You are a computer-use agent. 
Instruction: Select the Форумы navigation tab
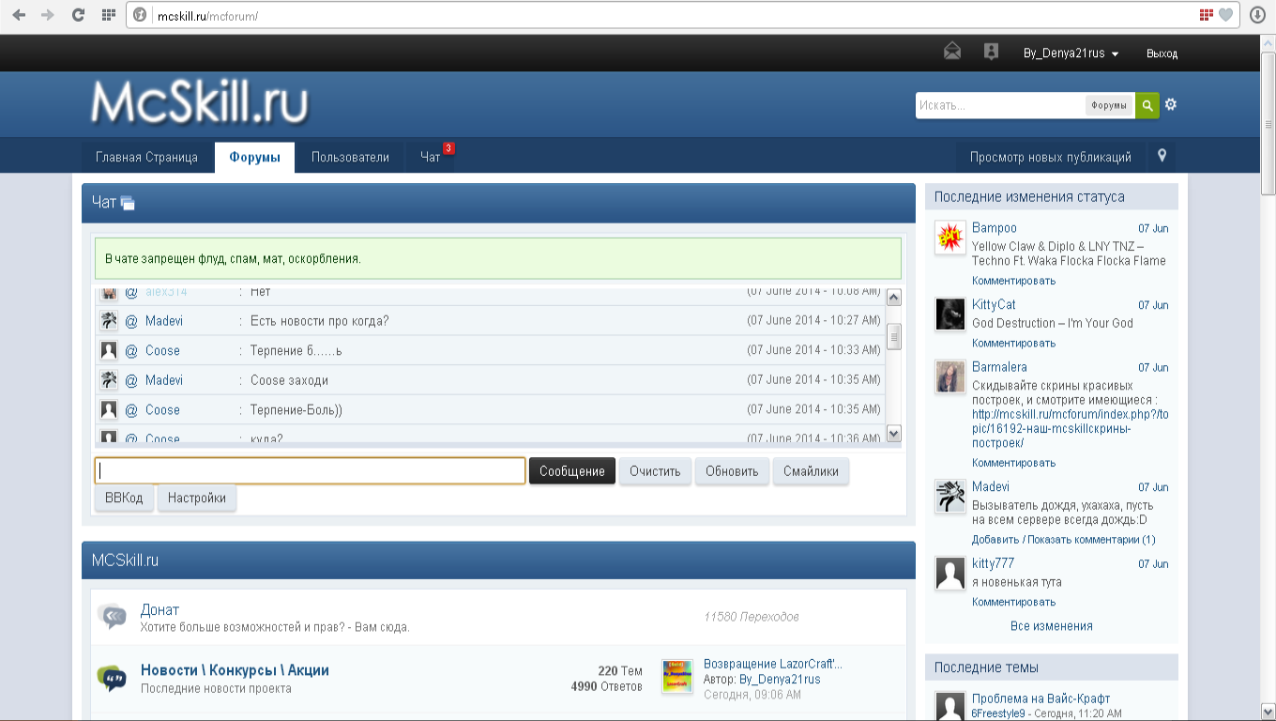point(254,157)
